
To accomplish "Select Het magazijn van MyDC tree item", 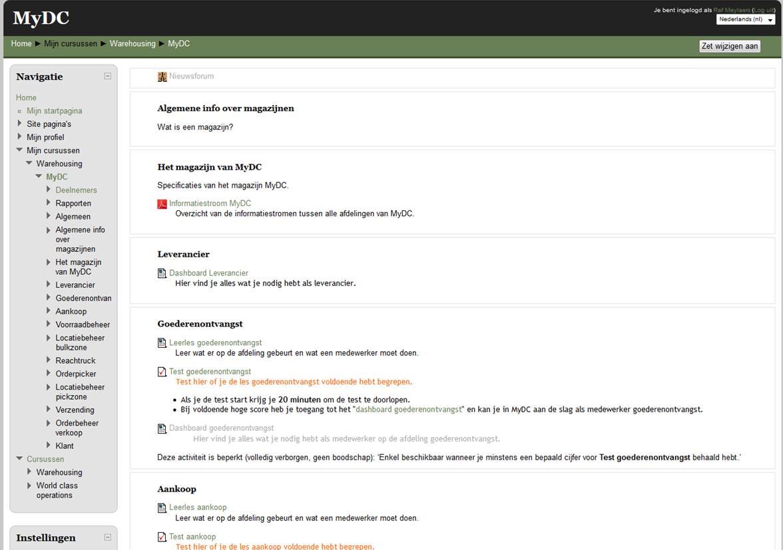I will tap(79, 267).
